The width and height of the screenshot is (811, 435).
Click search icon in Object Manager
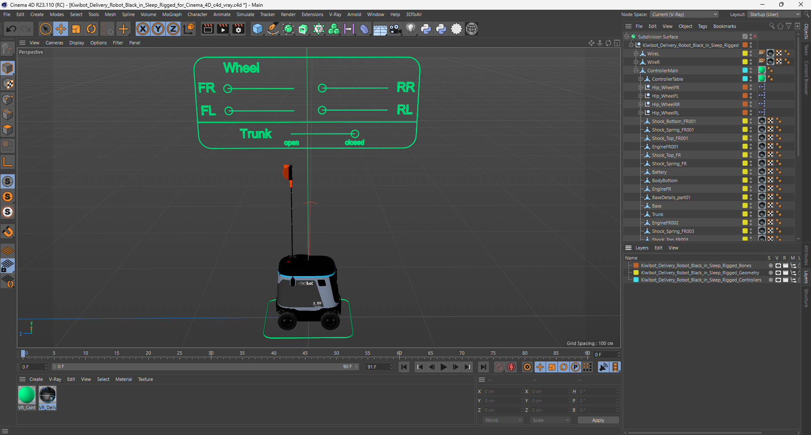pyautogui.click(x=772, y=26)
